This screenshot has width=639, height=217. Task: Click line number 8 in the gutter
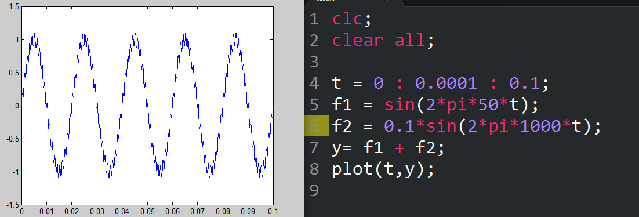pyautogui.click(x=314, y=169)
